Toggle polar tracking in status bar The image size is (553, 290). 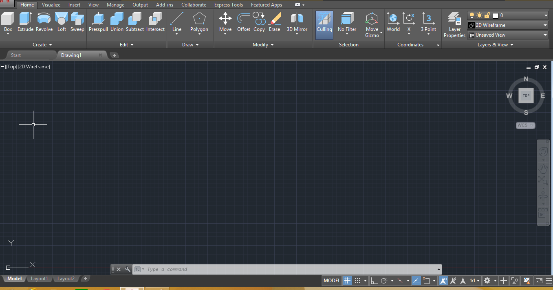pos(384,281)
